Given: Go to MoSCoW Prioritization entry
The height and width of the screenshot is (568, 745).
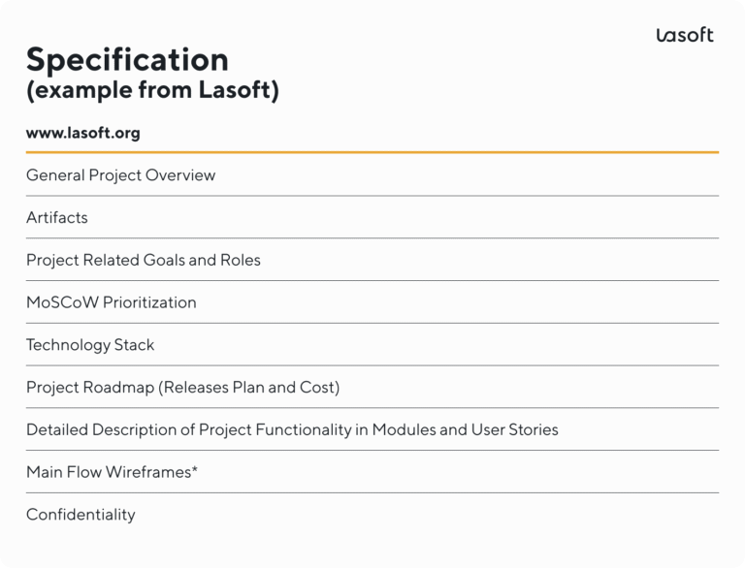Looking at the screenshot, I should click(112, 302).
